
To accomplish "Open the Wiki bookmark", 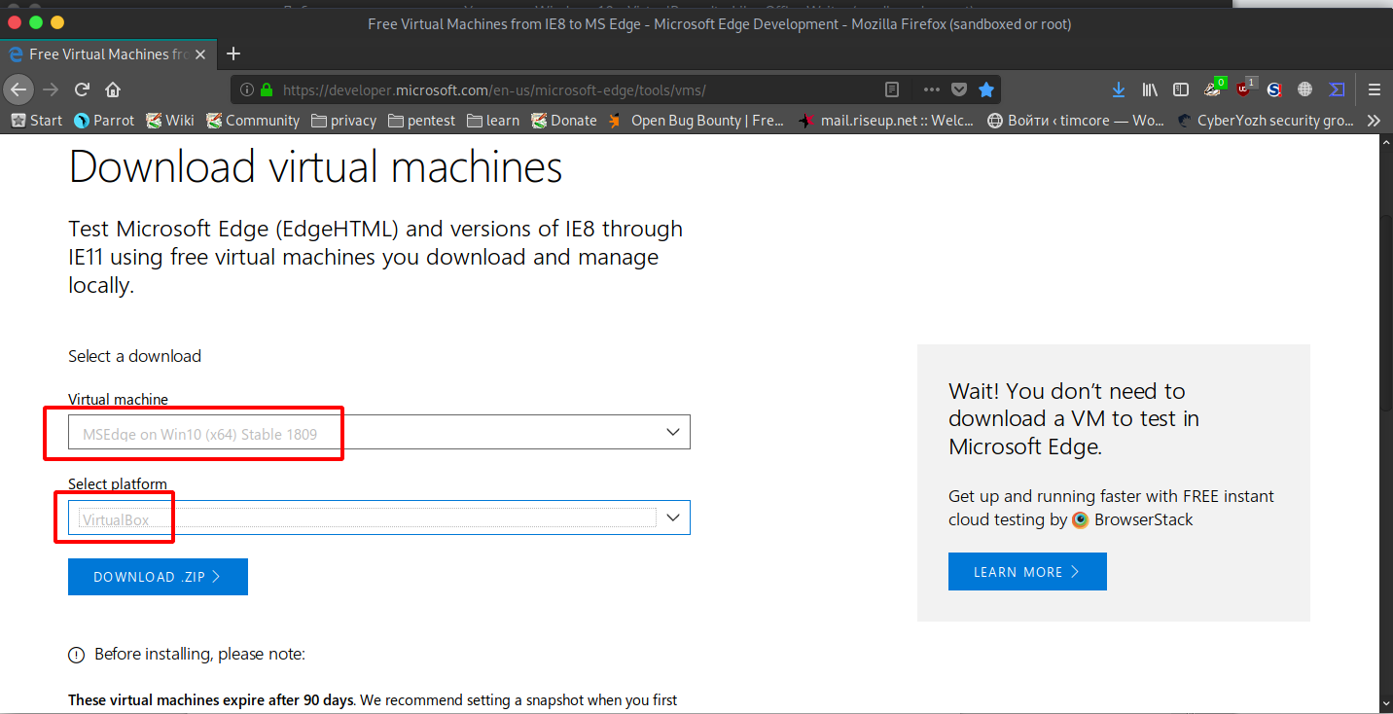I will point(170,121).
